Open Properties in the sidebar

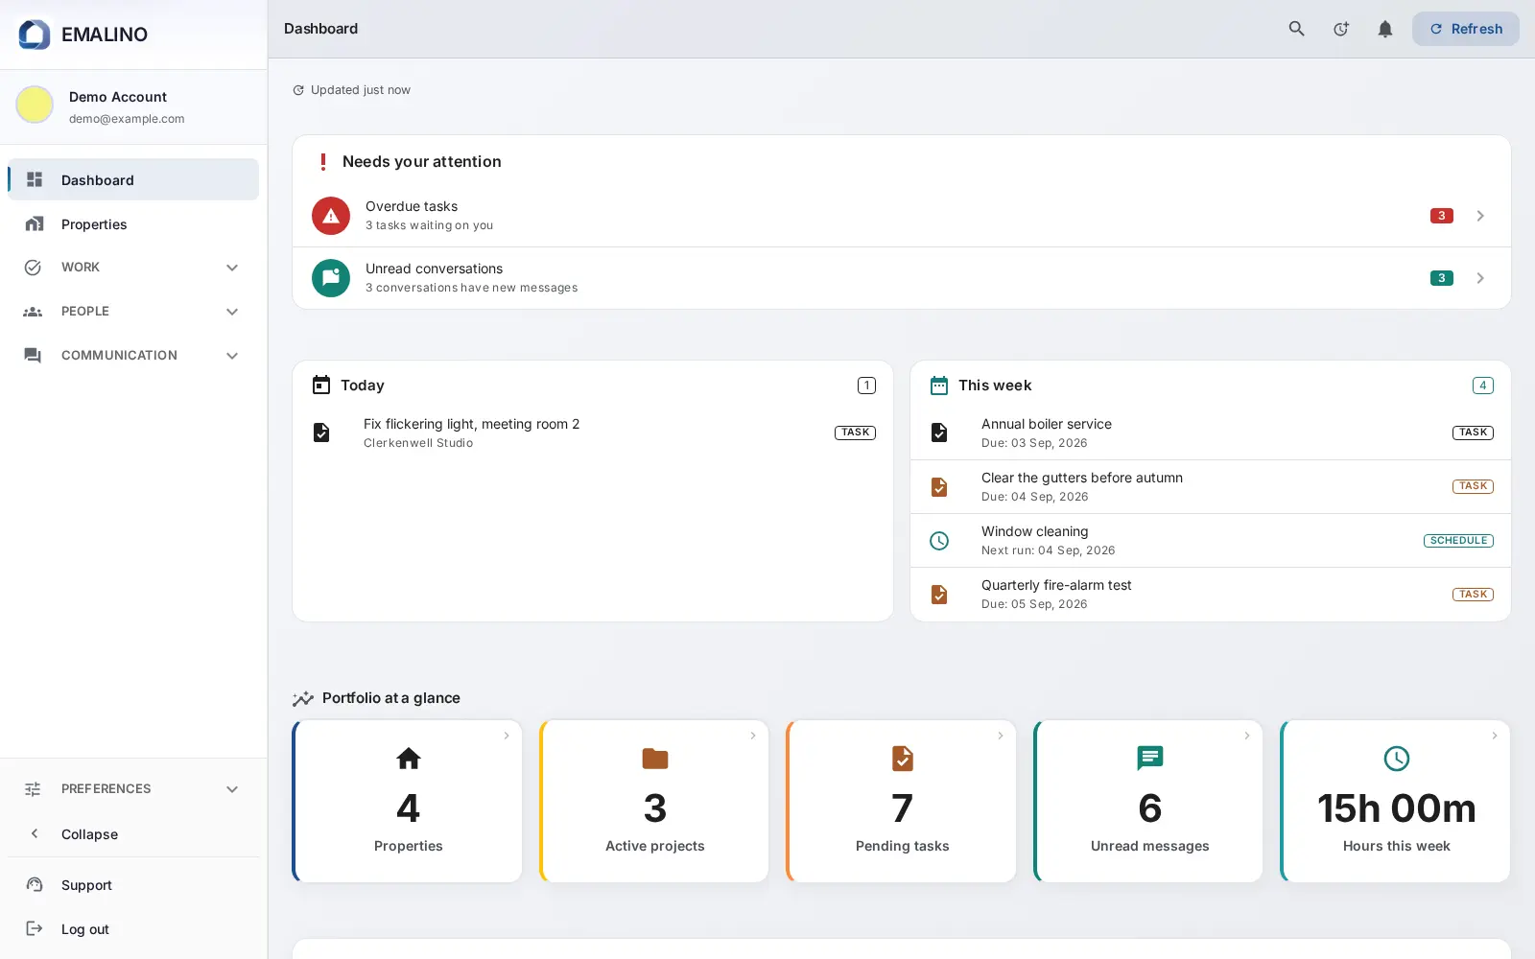(x=132, y=223)
